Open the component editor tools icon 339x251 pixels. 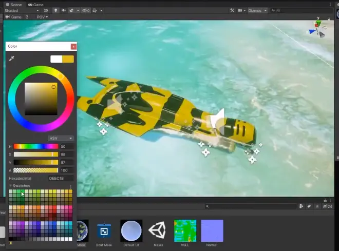point(232,10)
